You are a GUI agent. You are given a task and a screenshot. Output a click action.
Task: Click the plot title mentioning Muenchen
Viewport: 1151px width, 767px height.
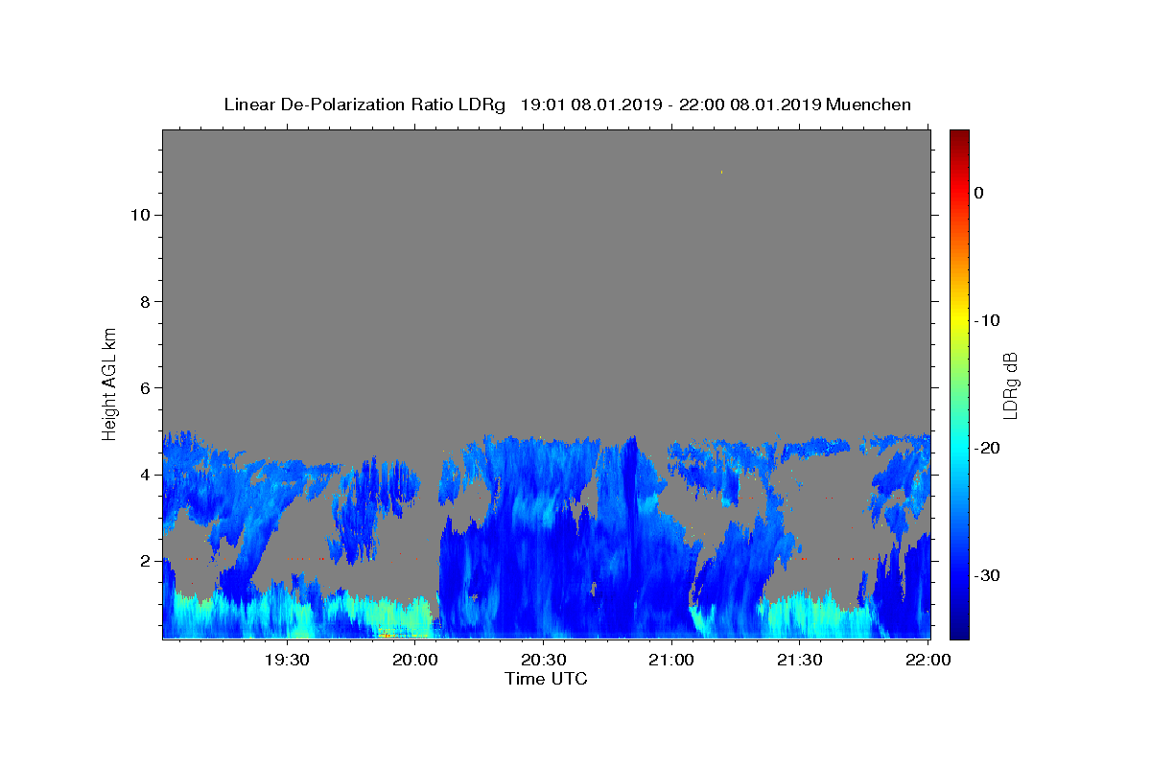pyautogui.click(x=567, y=105)
